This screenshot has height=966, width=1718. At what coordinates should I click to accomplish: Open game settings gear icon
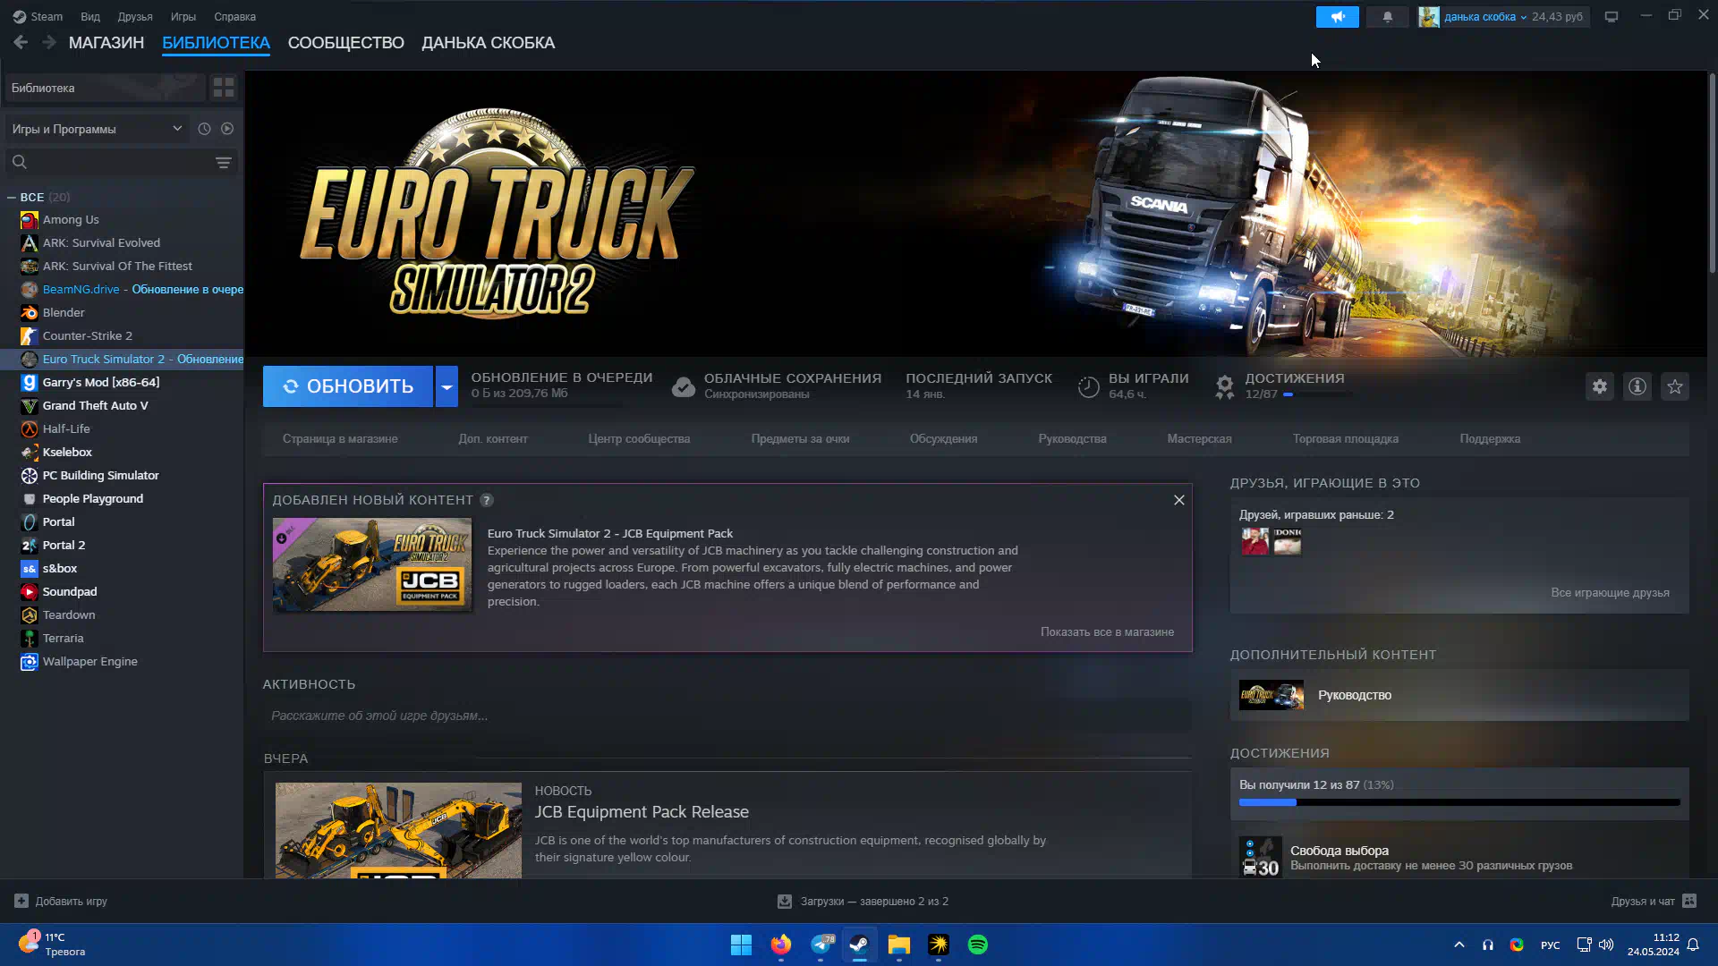(x=1599, y=386)
